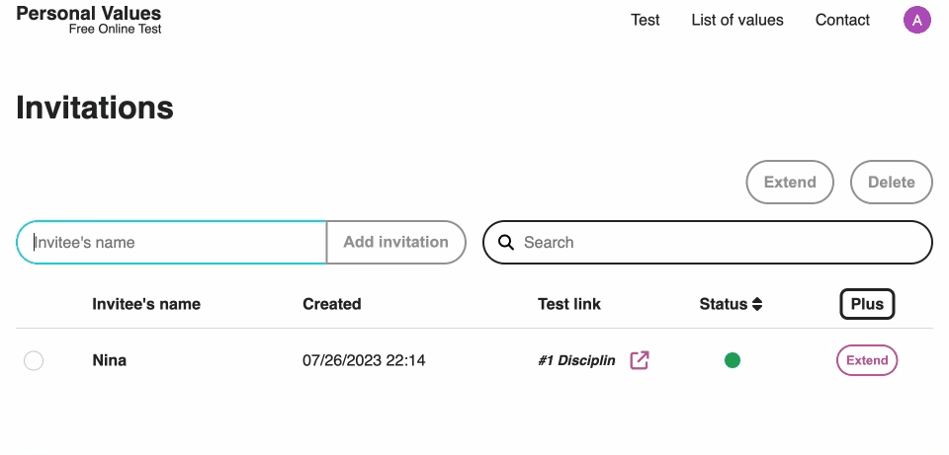Click into the Search invitations field
949x455 pixels.
click(x=722, y=243)
